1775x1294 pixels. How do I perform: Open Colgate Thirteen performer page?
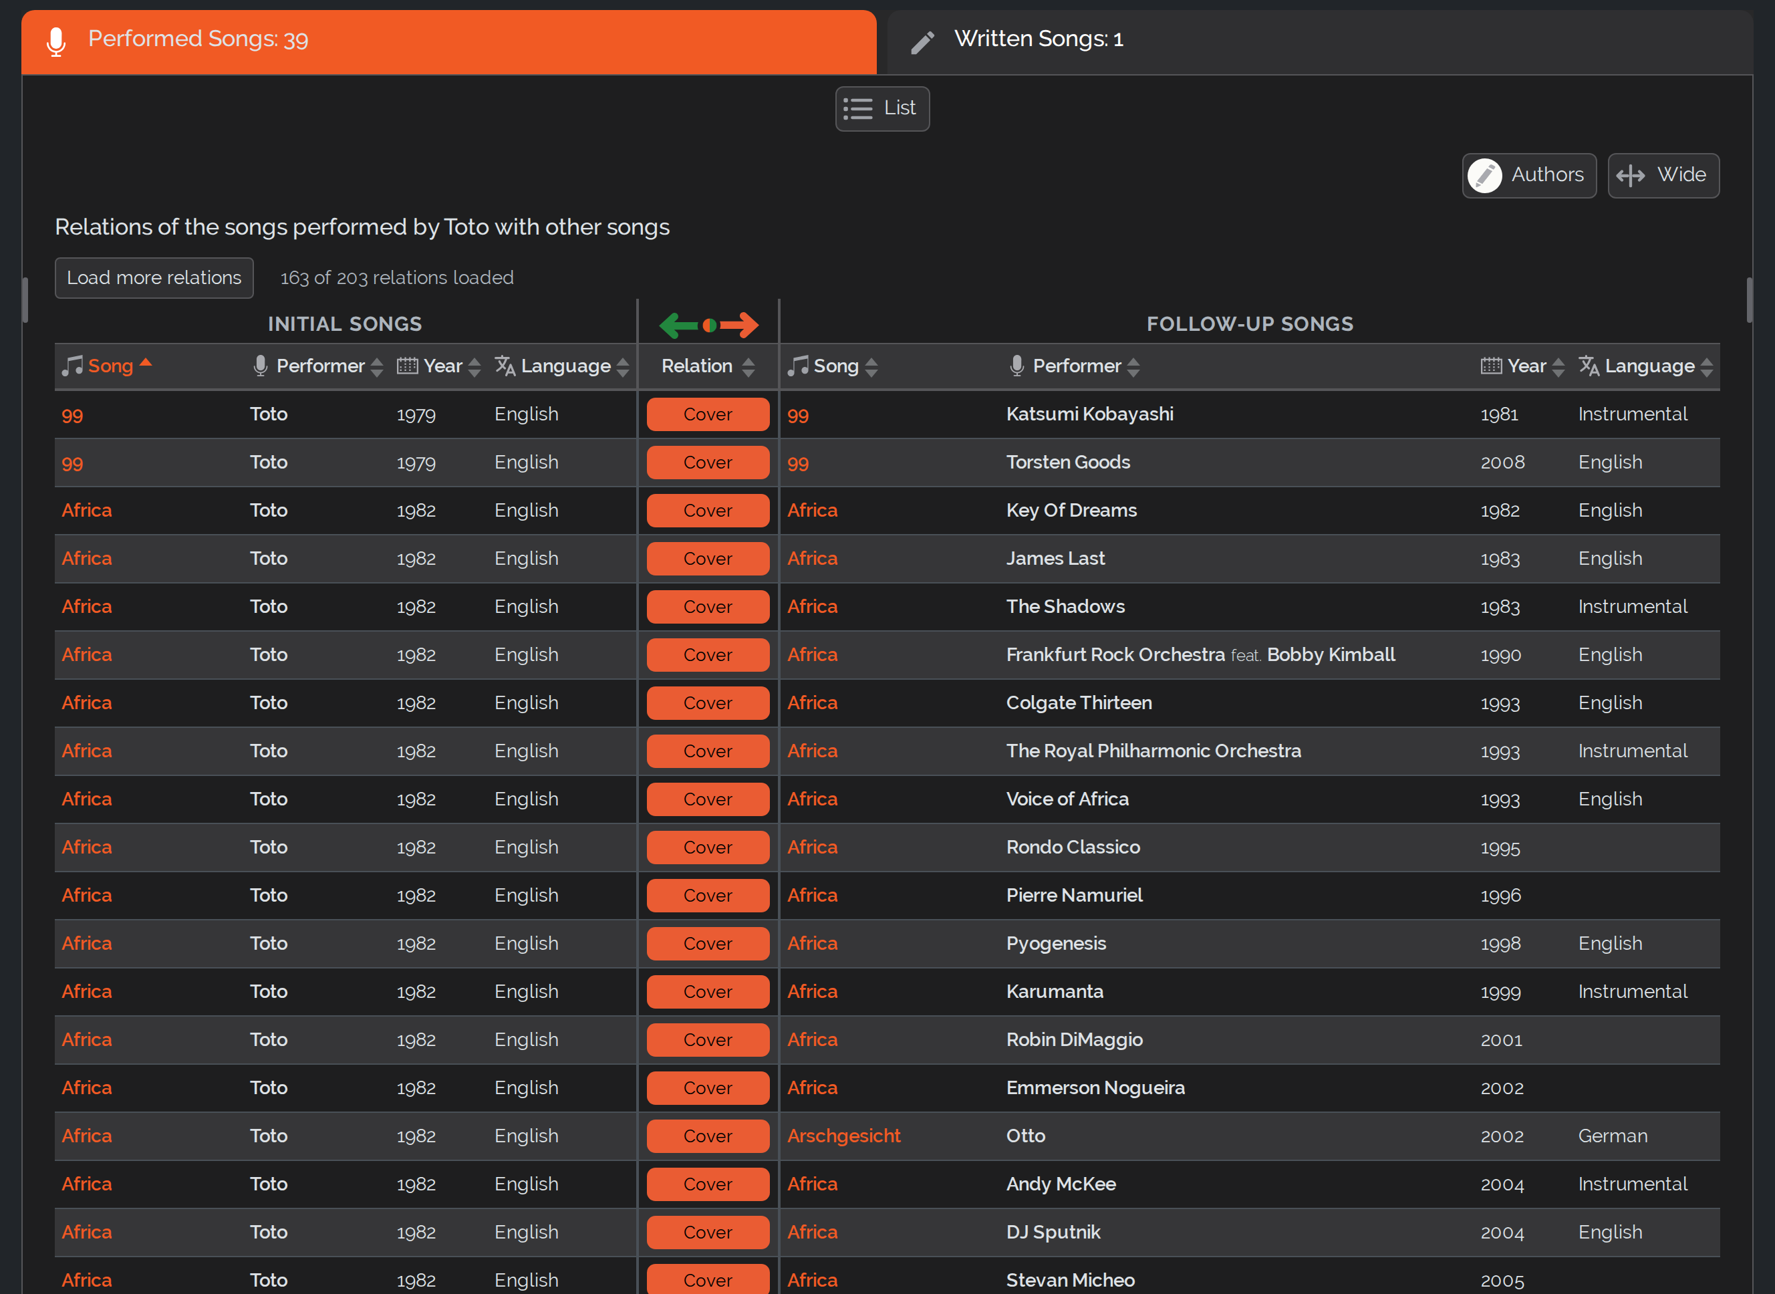coord(1079,703)
